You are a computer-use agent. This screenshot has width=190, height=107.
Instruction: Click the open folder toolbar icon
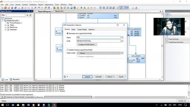click(9, 8)
